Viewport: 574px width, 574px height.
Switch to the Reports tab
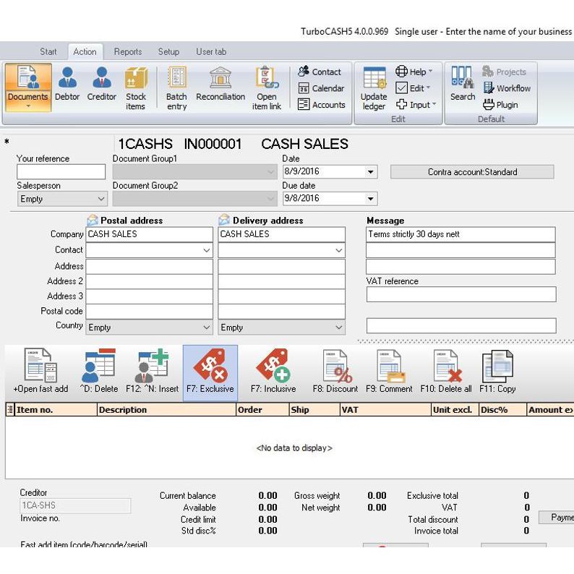(x=128, y=52)
